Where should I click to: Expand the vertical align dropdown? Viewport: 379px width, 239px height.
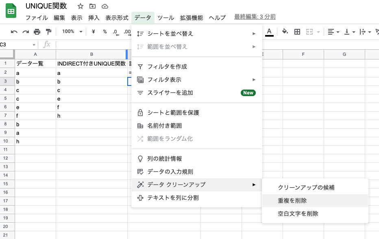click(x=349, y=32)
